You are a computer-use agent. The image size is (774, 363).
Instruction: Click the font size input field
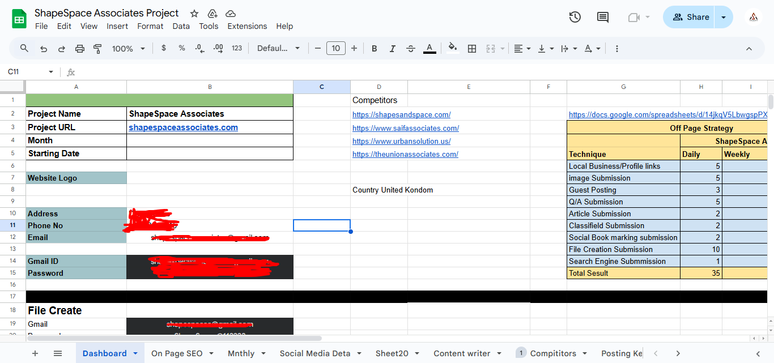point(335,49)
